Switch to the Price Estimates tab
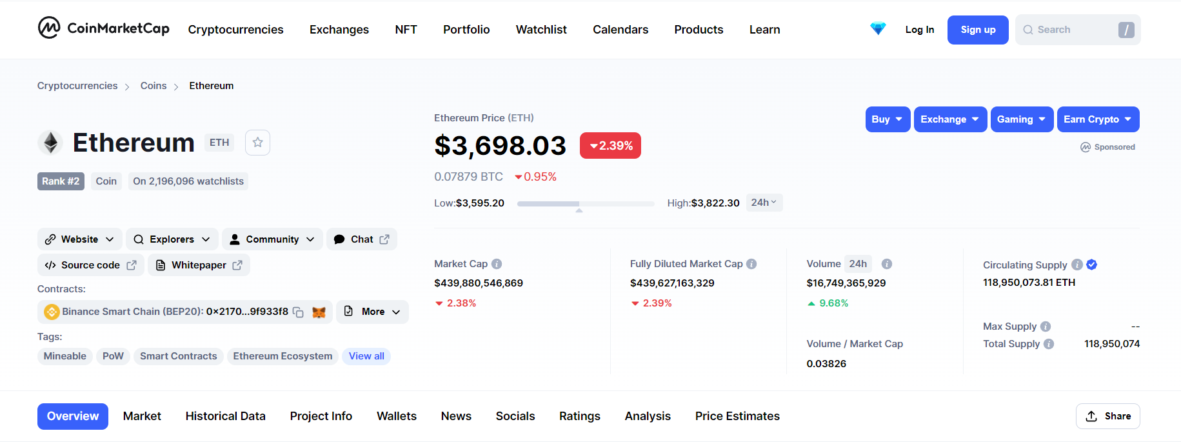Image resolution: width=1181 pixels, height=442 pixels. tap(737, 416)
